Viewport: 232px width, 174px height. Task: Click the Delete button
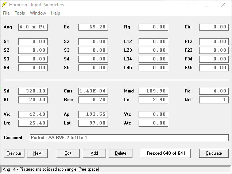[x=121, y=153]
